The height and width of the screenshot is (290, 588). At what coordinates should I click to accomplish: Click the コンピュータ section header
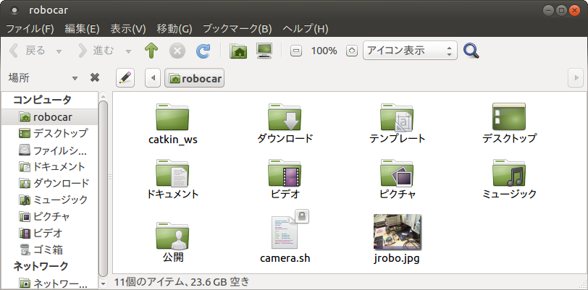(x=42, y=100)
